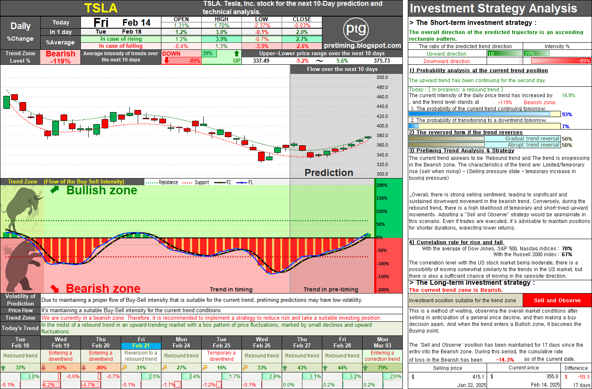Click the red down arrow beside -80%
The width and height of the screenshot is (592, 389).
click(x=84, y=368)
